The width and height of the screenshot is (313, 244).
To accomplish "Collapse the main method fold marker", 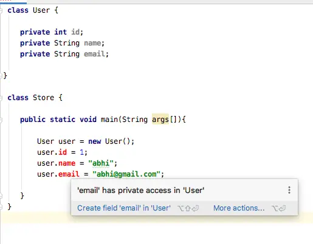I will tap(1, 120).
